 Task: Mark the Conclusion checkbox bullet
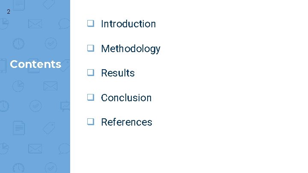tap(91, 98)
